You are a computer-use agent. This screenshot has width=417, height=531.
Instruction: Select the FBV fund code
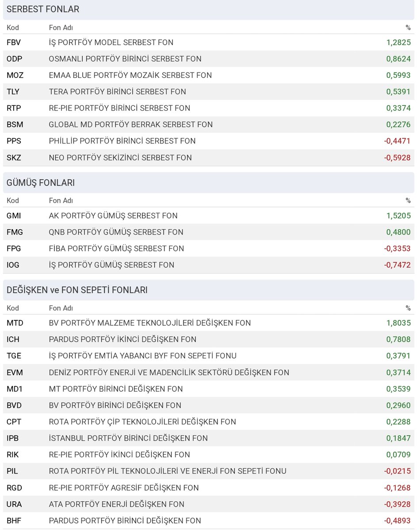point(14,42)
